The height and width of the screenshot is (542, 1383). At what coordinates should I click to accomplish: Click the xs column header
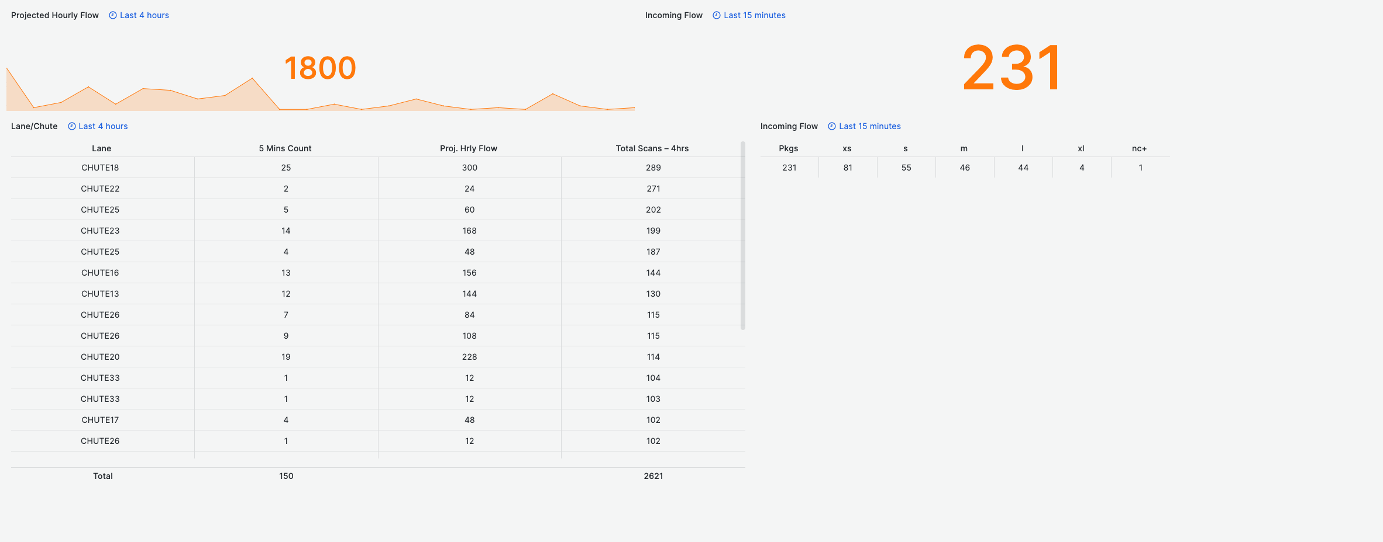pos(847,148)
